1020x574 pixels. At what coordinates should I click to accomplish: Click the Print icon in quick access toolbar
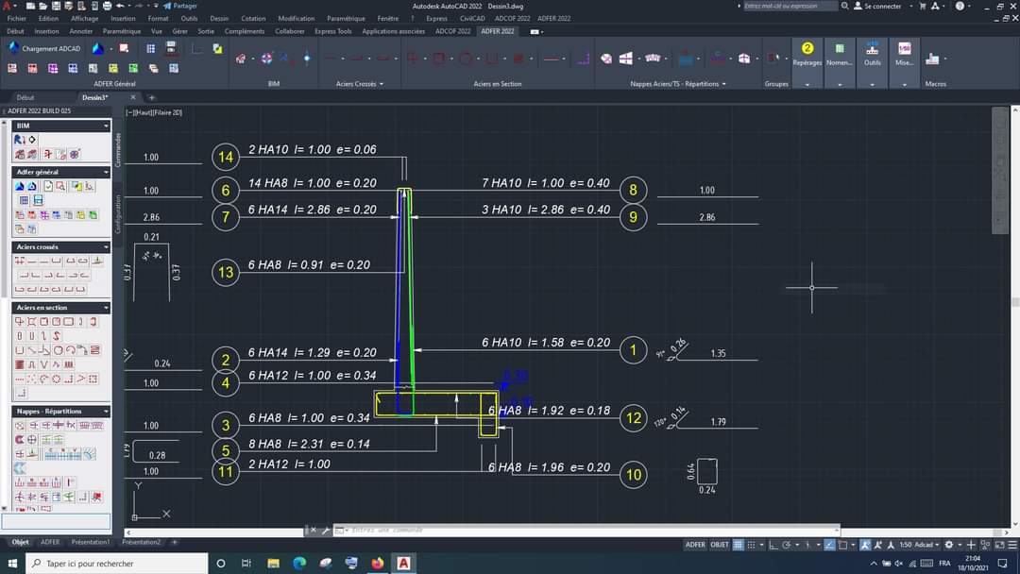[108, 6]
